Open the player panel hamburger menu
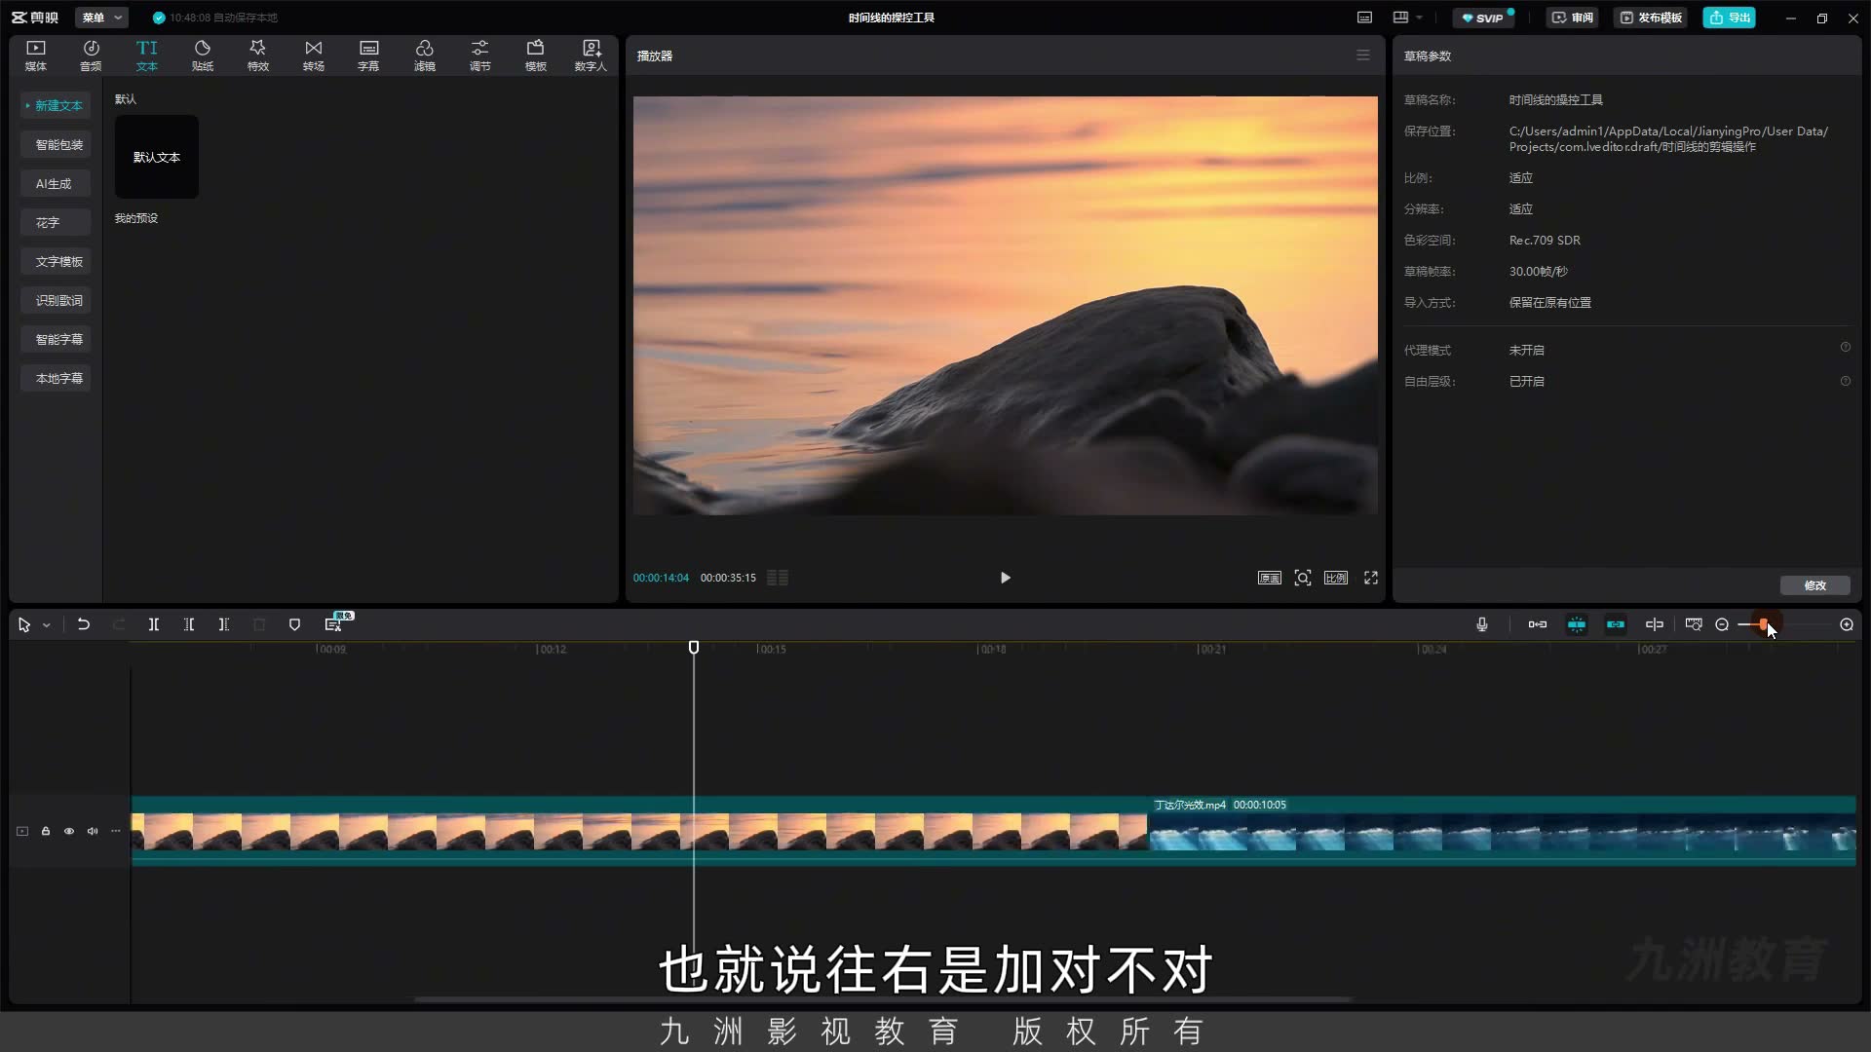The image size is (1871, 1052). (1363, 56)
